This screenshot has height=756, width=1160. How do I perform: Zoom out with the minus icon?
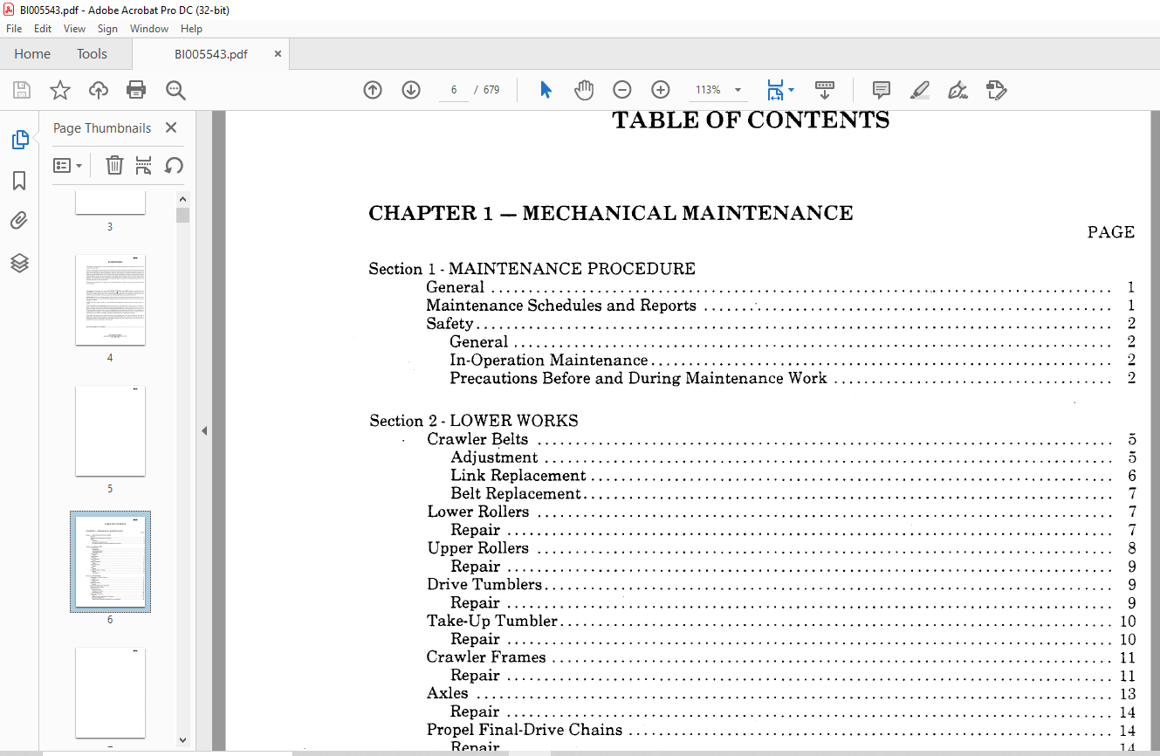pos(622,90)
